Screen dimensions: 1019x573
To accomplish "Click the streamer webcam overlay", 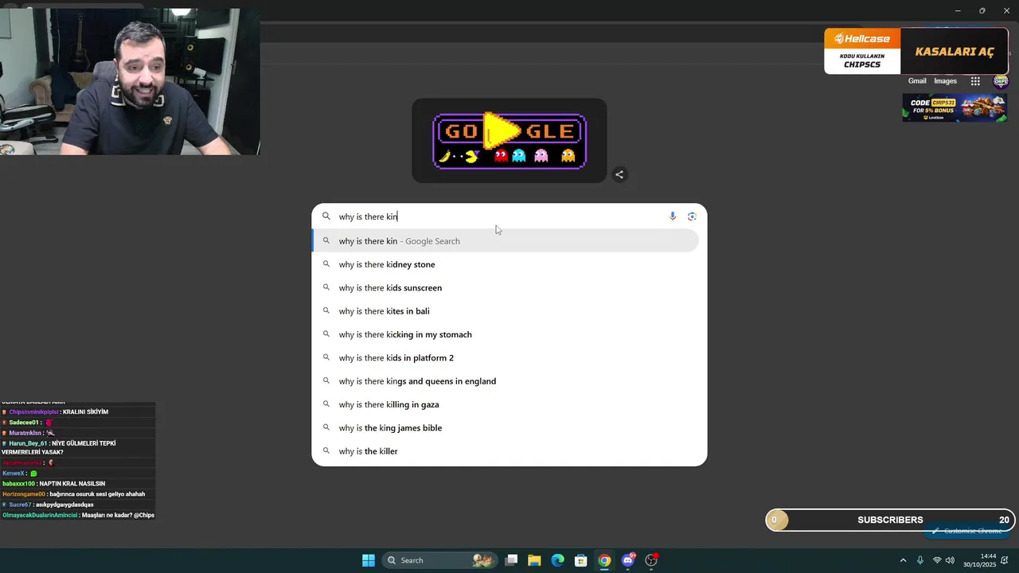I will click(x=130, y=81).
